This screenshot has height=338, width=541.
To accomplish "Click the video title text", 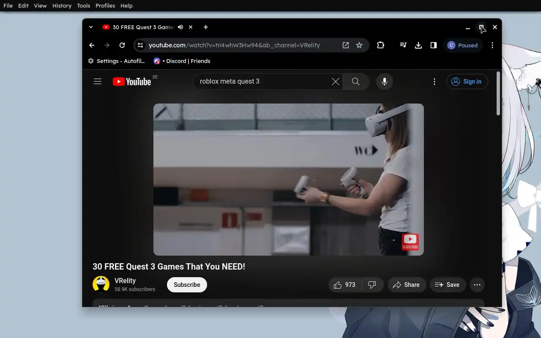I will click(169, 267).
